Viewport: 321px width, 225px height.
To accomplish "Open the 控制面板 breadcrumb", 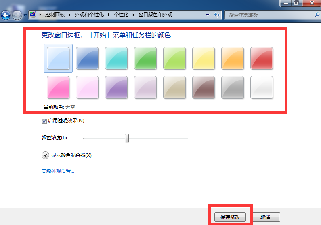I will coord(55,15).
